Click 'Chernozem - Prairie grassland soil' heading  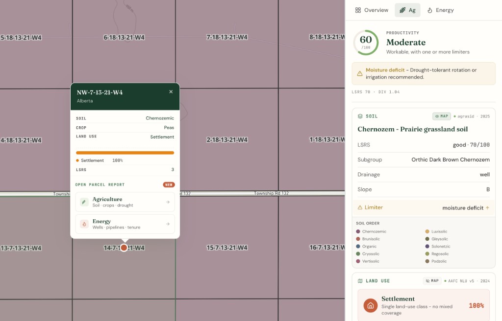(x=412, y=129)
